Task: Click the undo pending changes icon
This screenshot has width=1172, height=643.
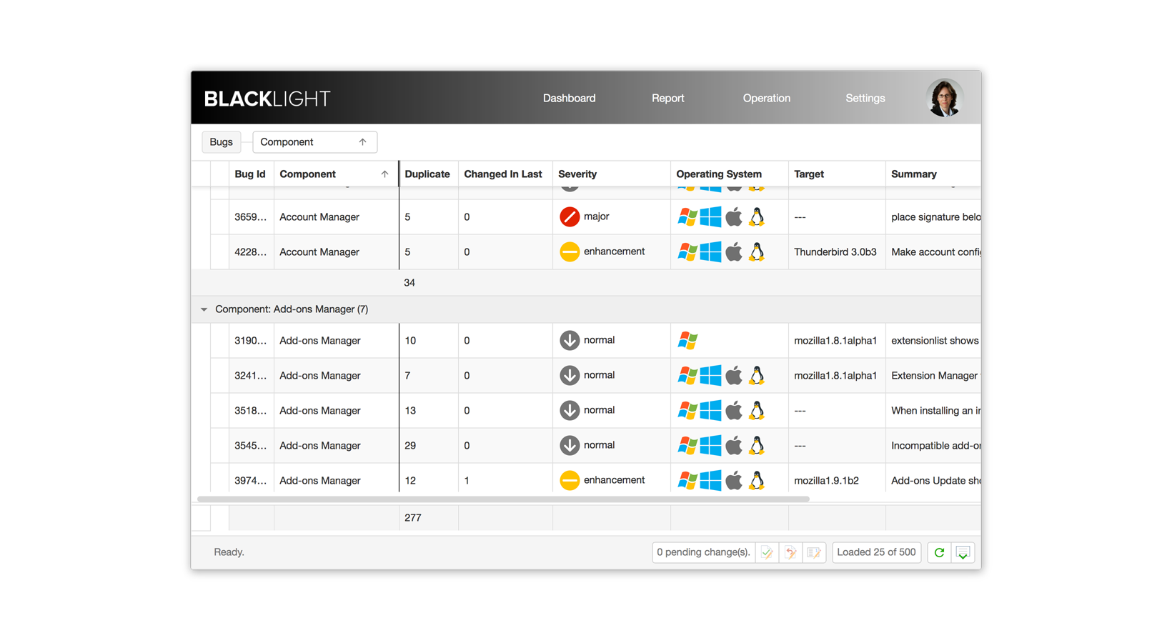Action: coord(790,552)
